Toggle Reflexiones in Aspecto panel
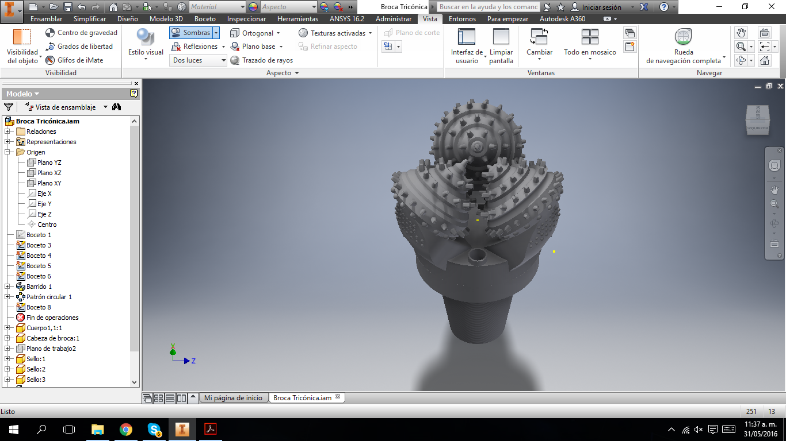Viewport: 786px width, 441px height. [x=194, y=47]
